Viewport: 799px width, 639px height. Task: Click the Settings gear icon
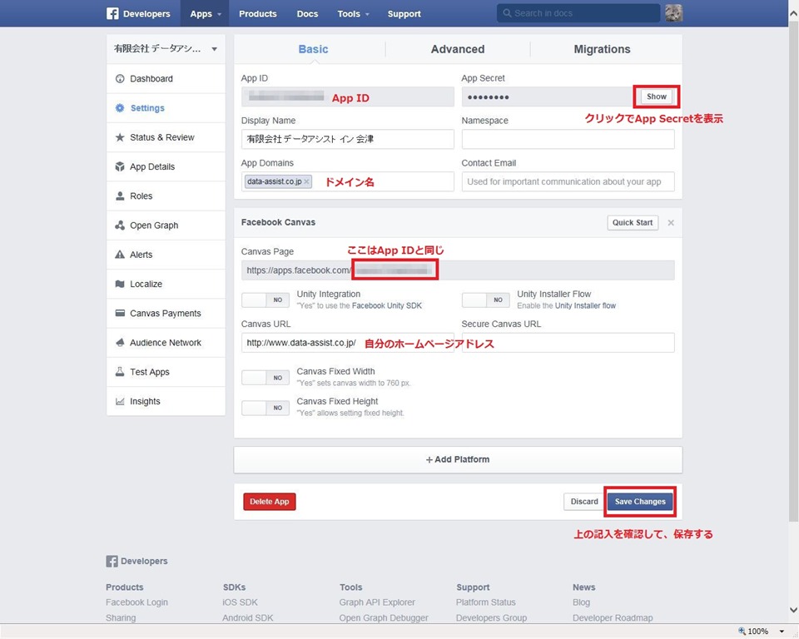(120, 108)
